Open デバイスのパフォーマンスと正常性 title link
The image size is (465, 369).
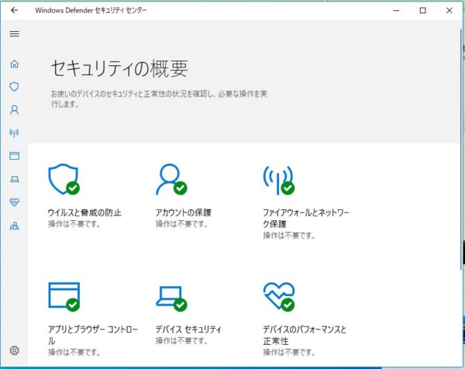(305, 335)
